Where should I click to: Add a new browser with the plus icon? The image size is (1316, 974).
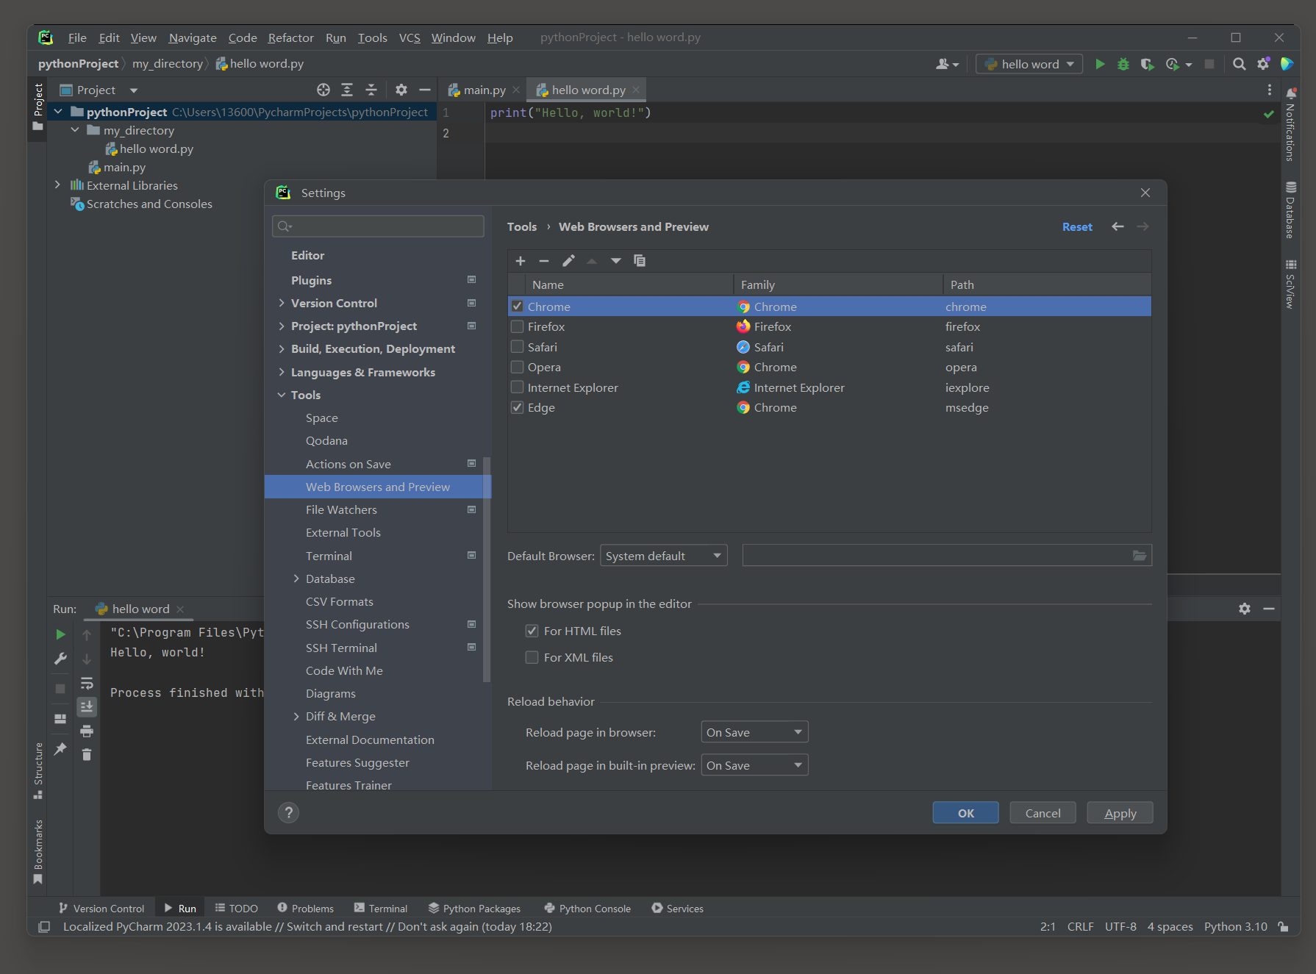[521, 261]
